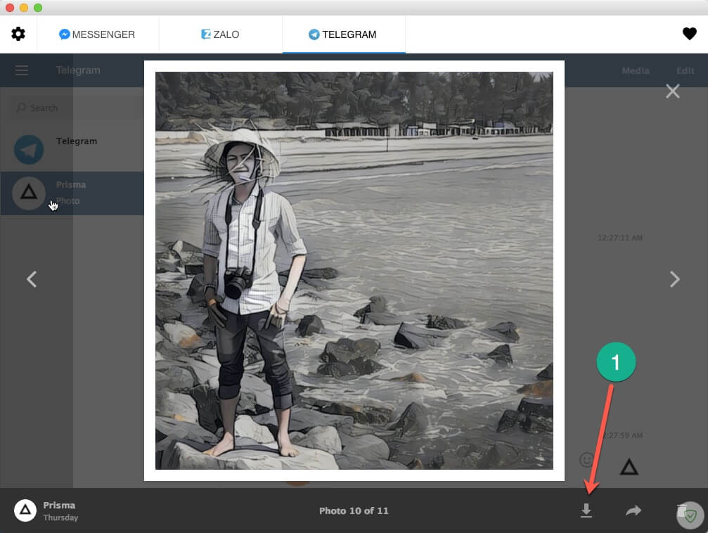Screen dimensions: 708x533
Task: Click the Edit button in header
Action: (685, 70)
